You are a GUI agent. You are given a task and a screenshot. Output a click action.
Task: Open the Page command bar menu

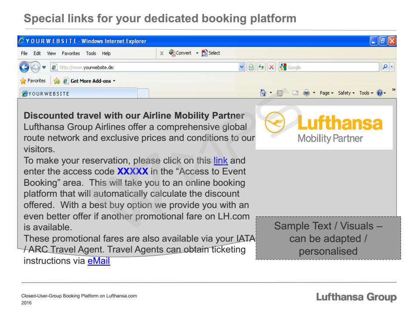pyautogui.click(x=327, y=93)
